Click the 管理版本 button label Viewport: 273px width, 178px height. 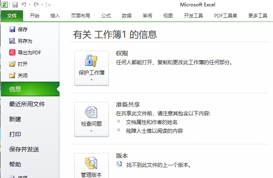coord(91,175)
